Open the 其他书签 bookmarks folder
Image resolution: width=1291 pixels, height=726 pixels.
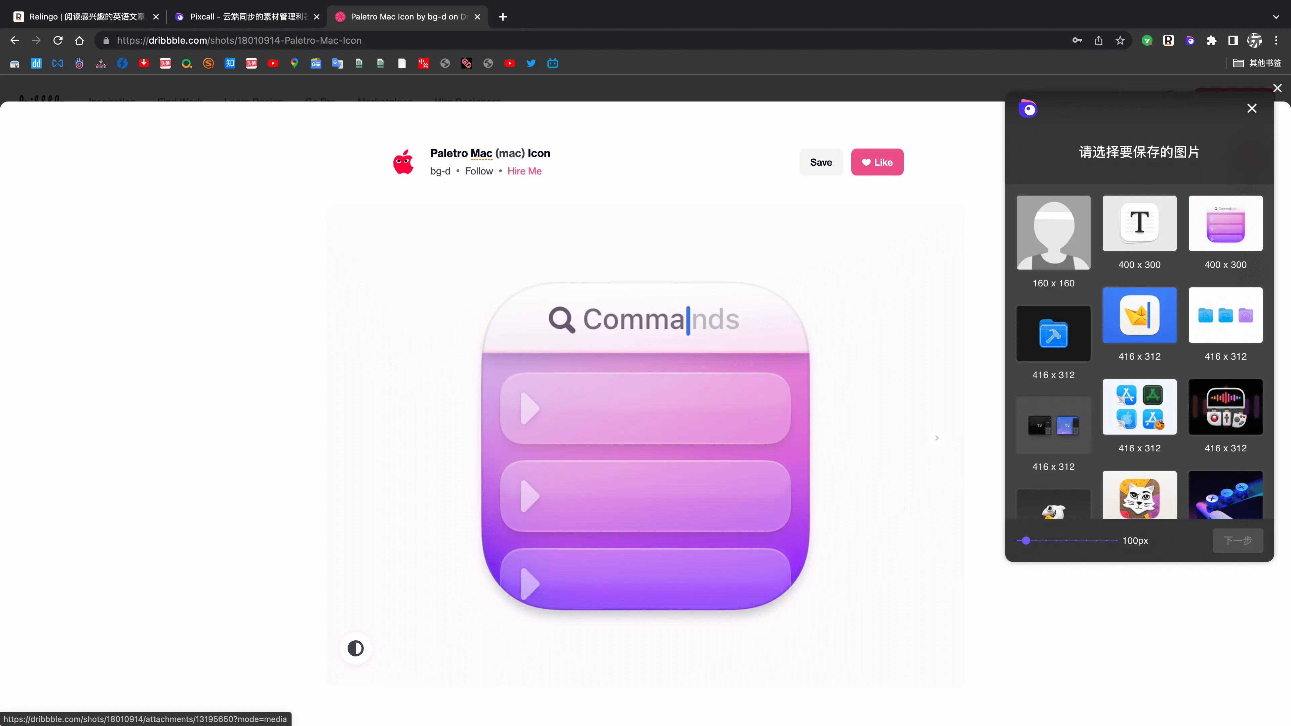click(1257, 63)
